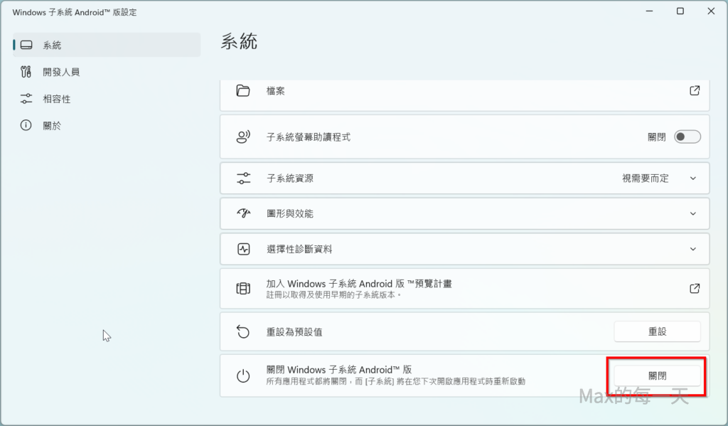Click the 關閉 button to shut down subsystem
The width and height of the screenshot is (728, 426).
coord(657,376)
